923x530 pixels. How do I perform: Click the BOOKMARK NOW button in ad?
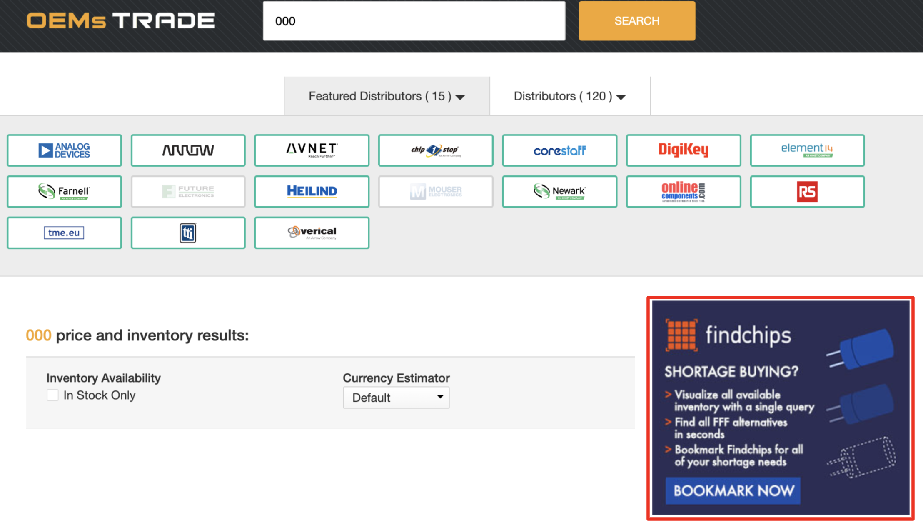pos(733,491)
